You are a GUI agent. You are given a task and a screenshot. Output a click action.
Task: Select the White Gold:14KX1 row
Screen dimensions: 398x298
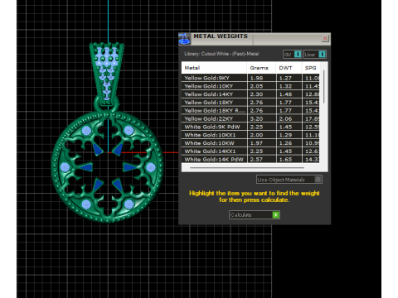(250, 151)
